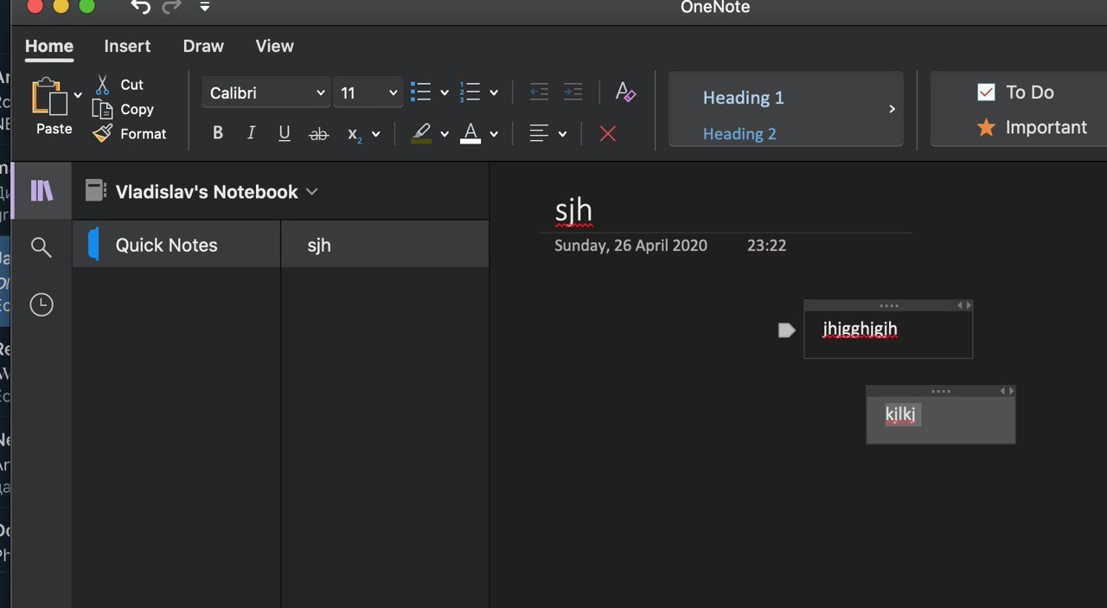
Task: Cut the selection with scissors icon
Action: (102, 85)
